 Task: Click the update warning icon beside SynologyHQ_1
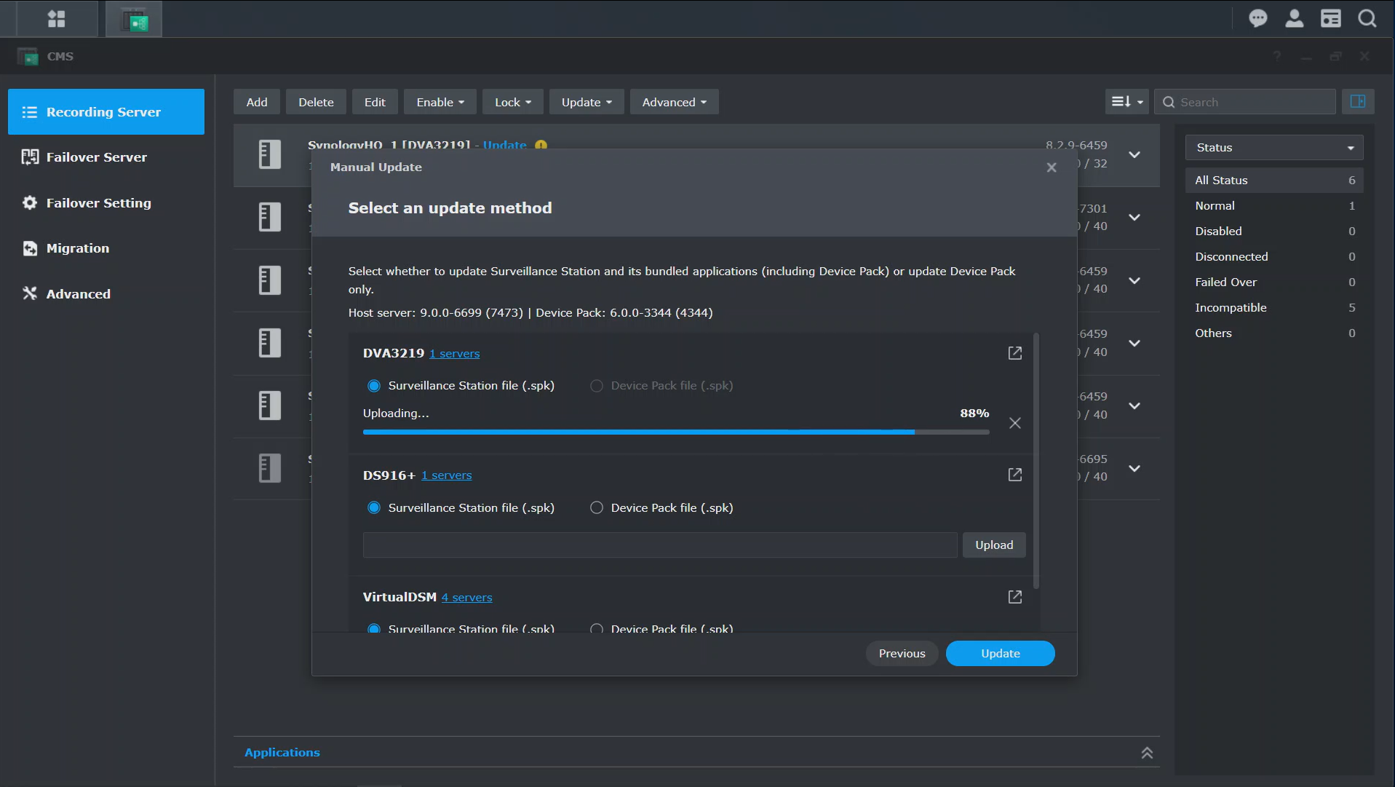click(541, 145)
